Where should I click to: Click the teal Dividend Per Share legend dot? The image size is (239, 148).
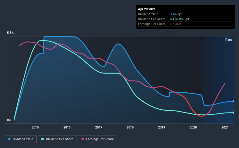point(43,139)
